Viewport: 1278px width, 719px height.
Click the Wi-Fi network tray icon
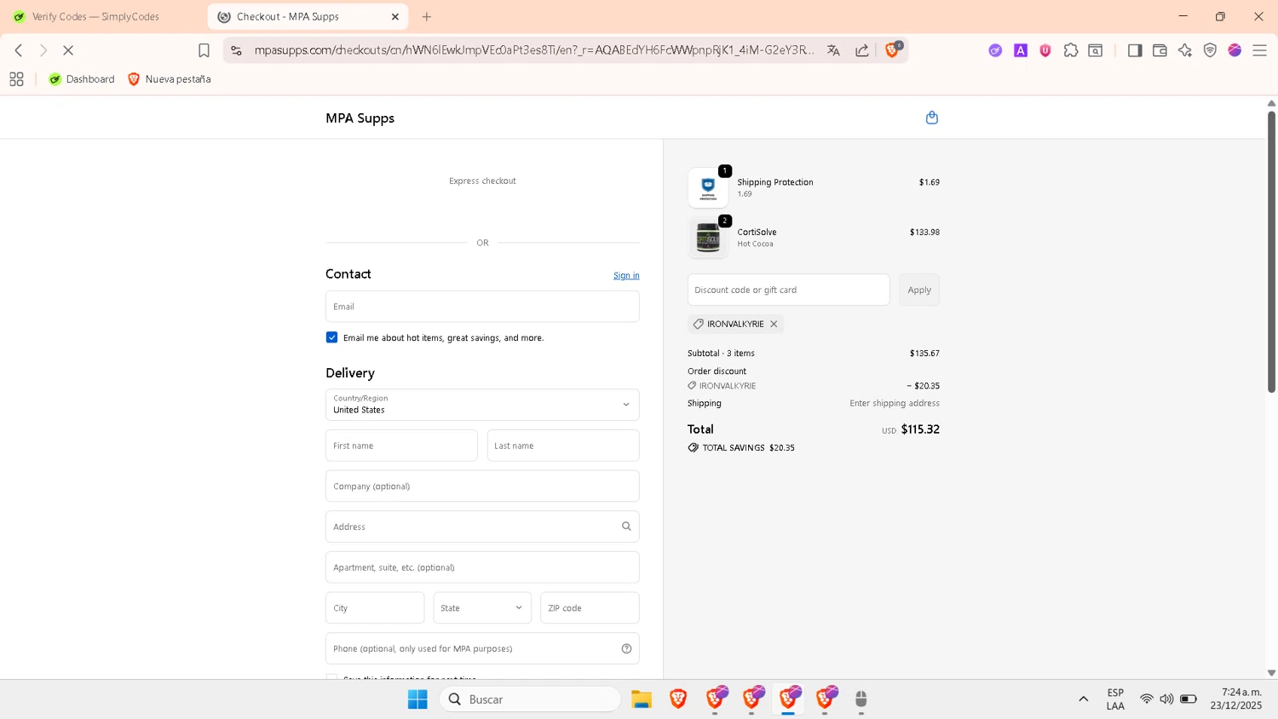[x=1147, y=699]
